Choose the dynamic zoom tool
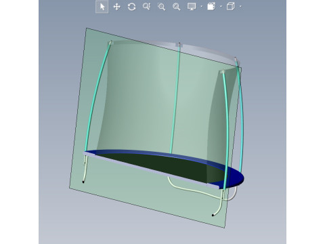 click(x=146, y=7)
